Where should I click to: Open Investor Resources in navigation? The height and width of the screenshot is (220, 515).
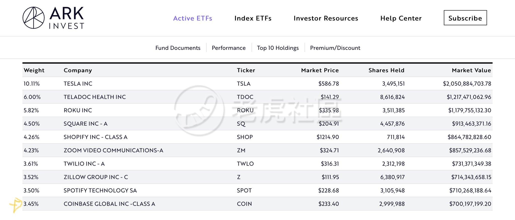point(326,18)
